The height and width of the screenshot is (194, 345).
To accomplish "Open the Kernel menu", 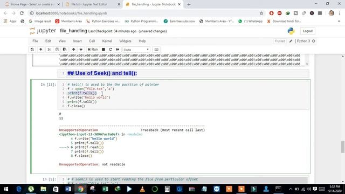I will (107, 41).
